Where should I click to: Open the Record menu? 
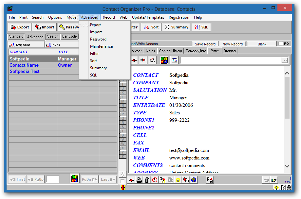[x=109, y=17]
